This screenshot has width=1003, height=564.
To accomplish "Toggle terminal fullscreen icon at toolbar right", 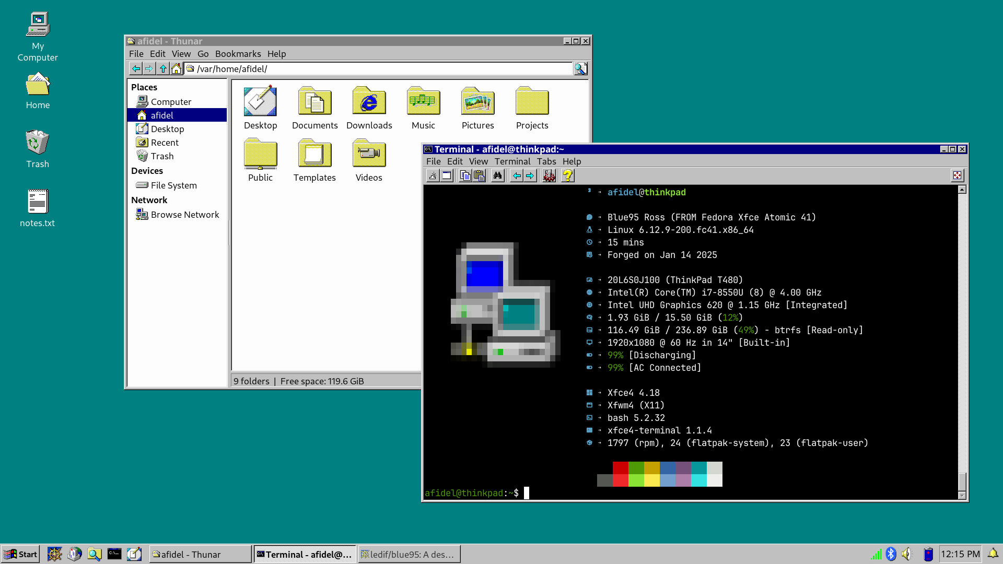I will (957, 176).
